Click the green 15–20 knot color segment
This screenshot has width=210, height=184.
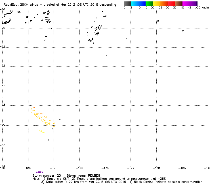149,3
